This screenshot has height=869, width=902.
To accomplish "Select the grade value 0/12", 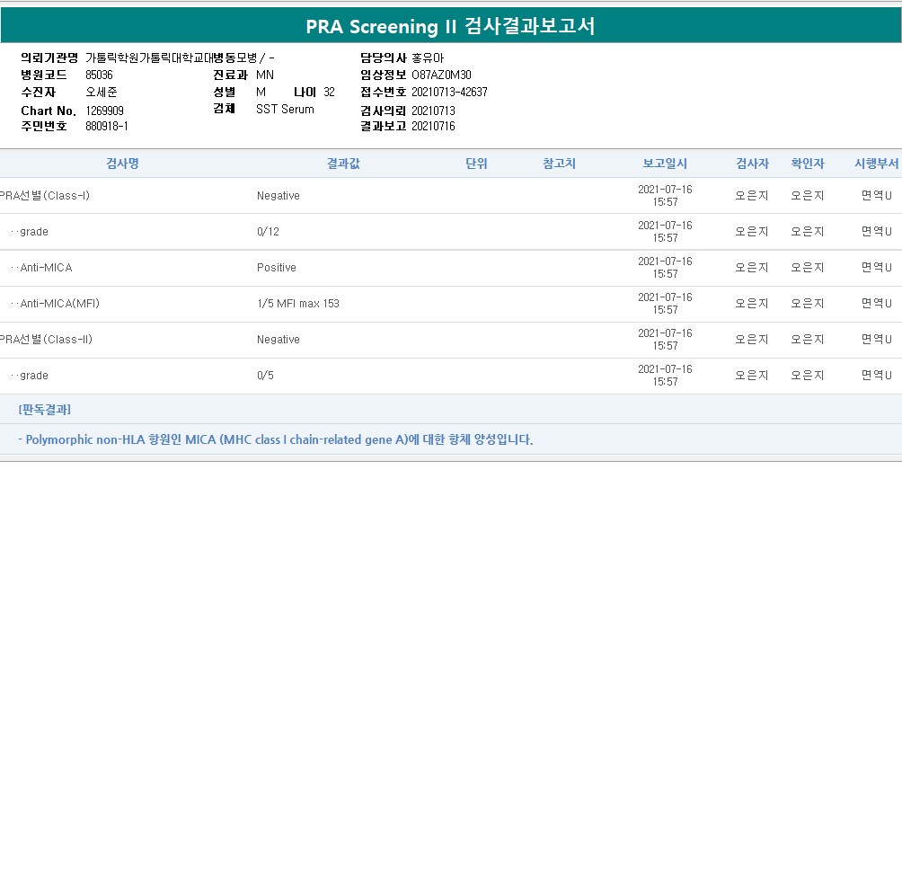I will [268, 232].
